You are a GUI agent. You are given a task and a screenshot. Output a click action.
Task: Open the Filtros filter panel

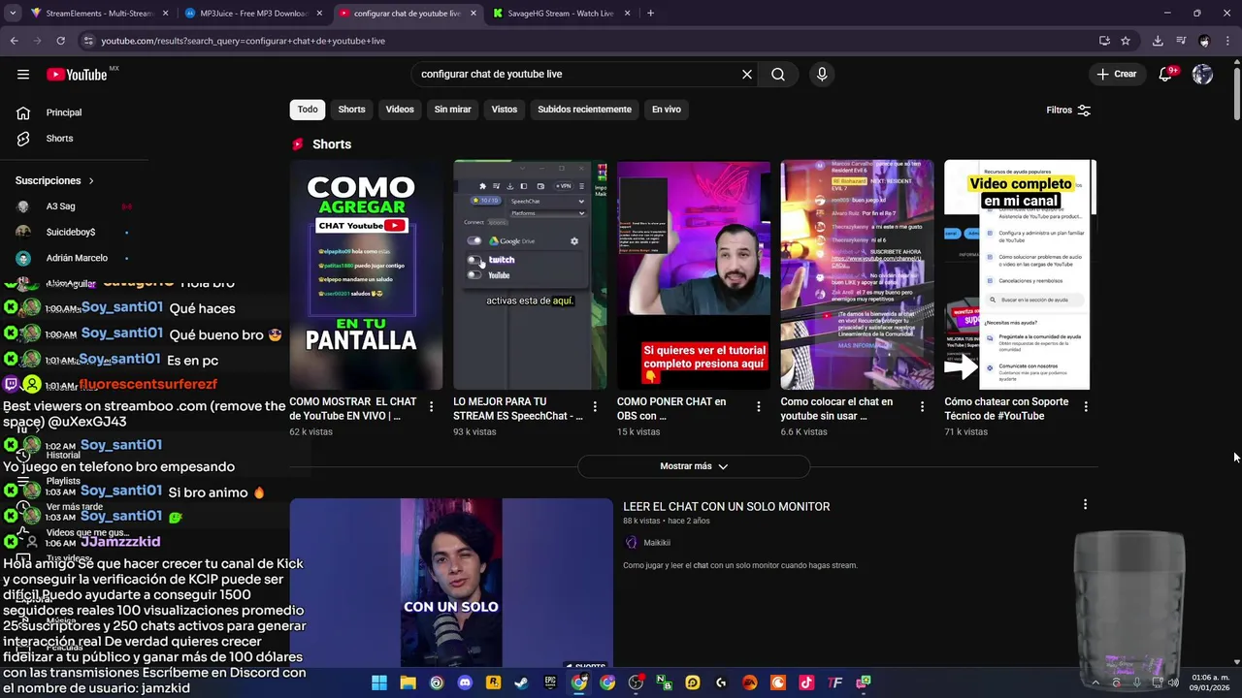point(1068,111)
